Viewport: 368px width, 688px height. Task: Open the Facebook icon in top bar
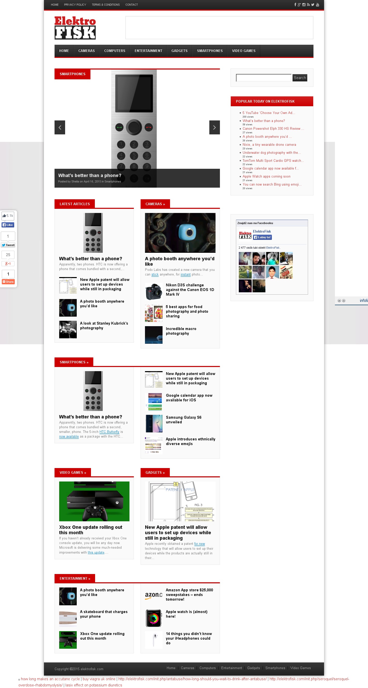click(295, 5)
